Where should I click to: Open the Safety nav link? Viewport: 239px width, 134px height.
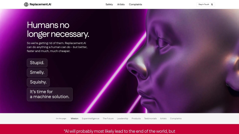coord(109,4)
